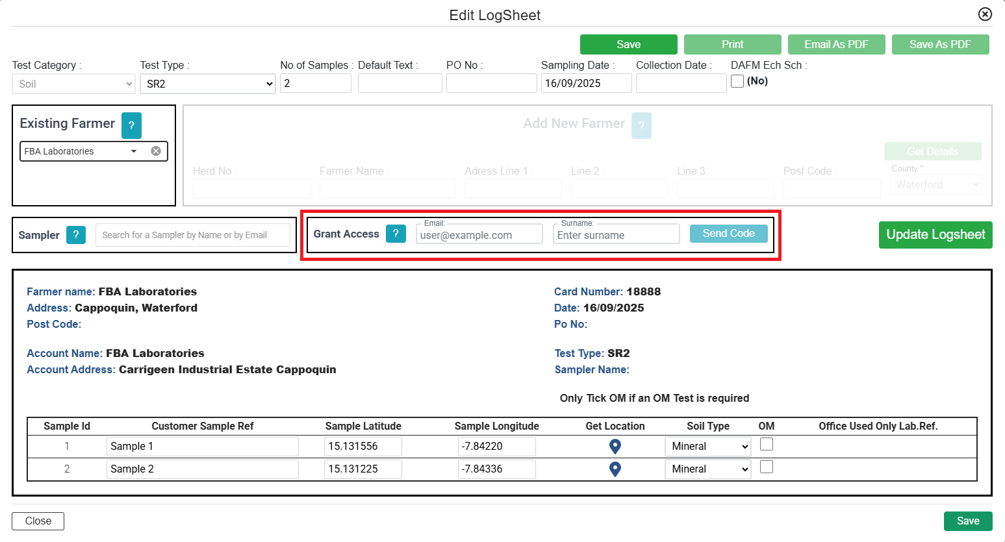Clear the FBA Laboratories farmer selection
Image resolution: width=1005 pixels, height=542 pixels.
[156, 151]
